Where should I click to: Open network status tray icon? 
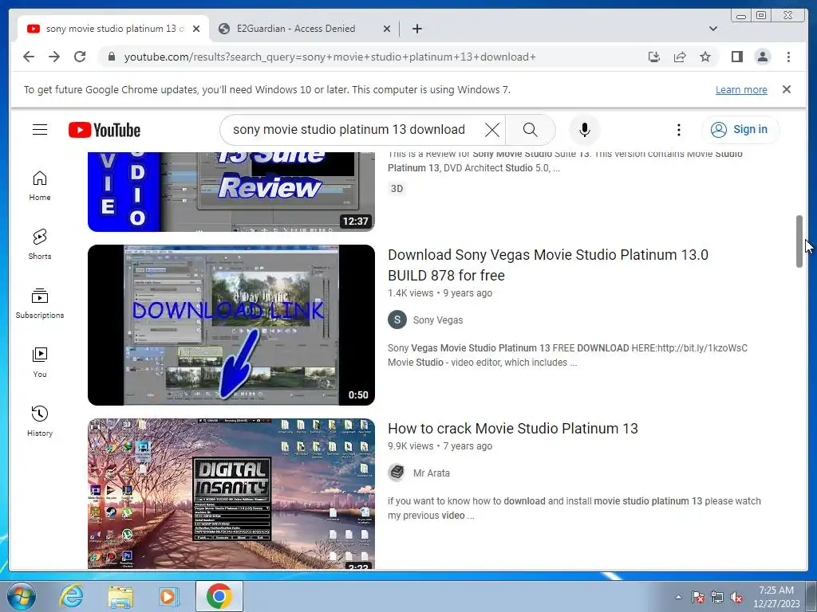(x=717, y=597)
